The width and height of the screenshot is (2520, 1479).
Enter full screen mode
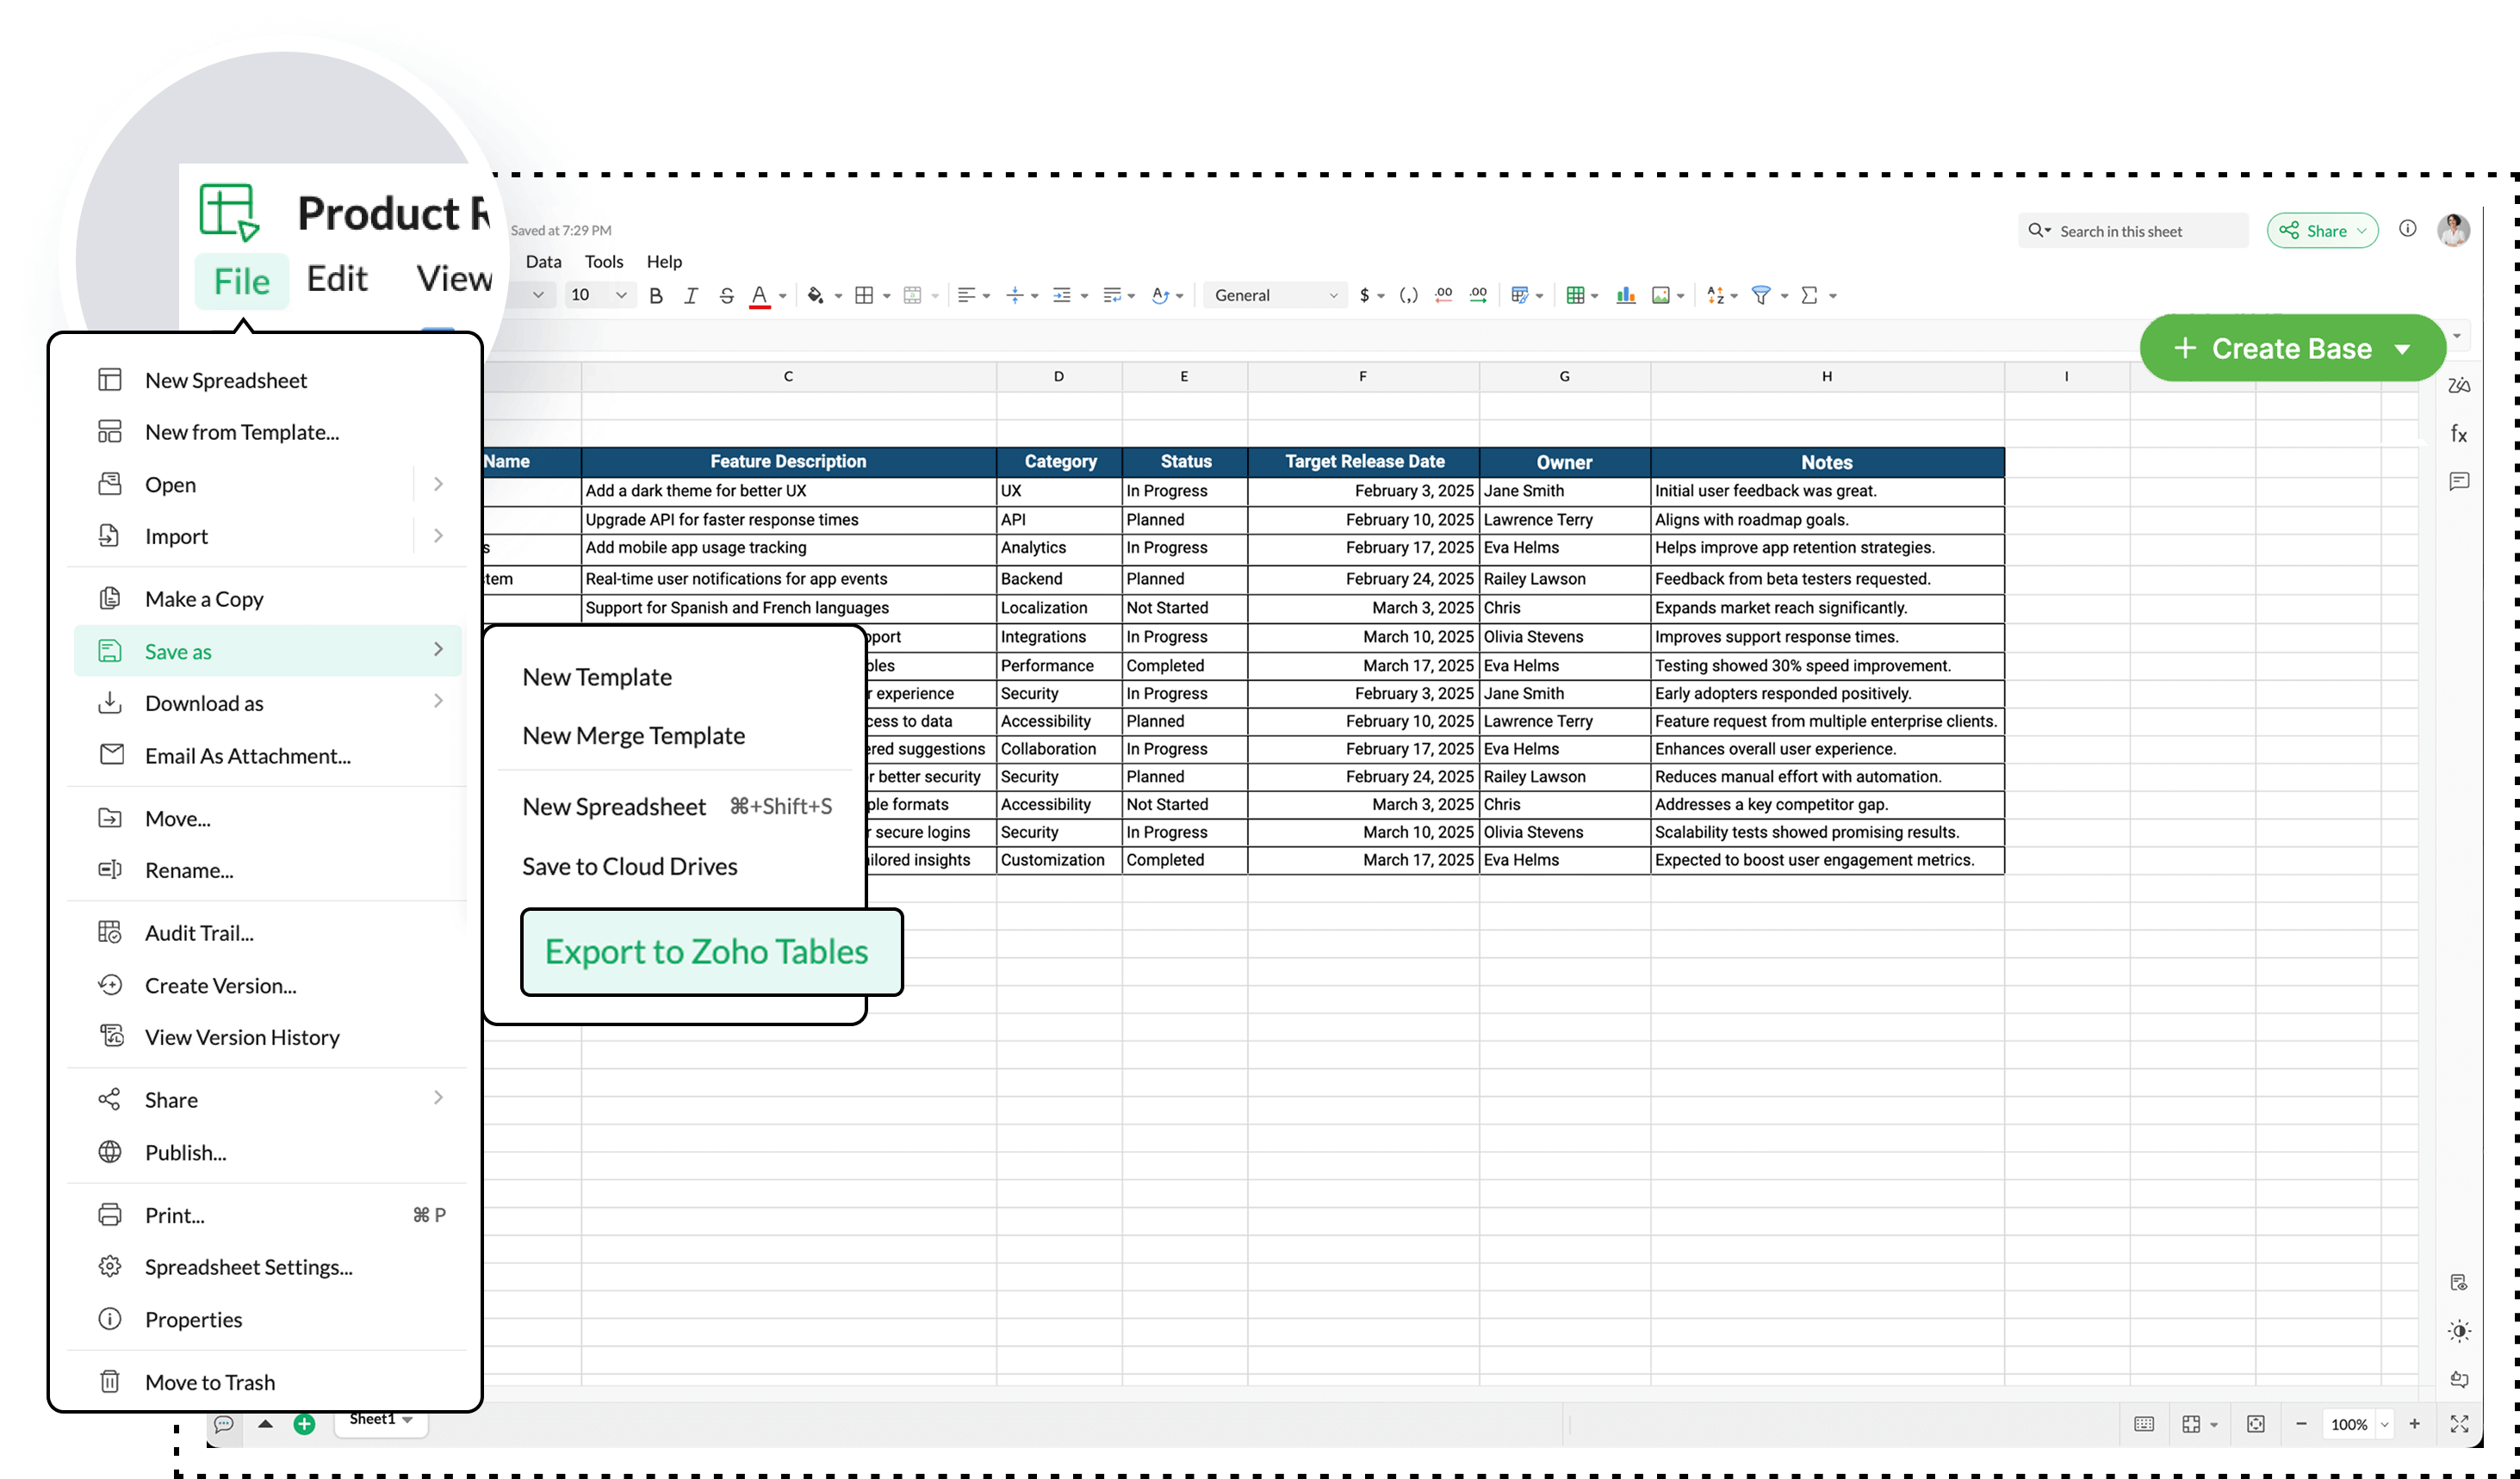click(x=2460, y=1425)
